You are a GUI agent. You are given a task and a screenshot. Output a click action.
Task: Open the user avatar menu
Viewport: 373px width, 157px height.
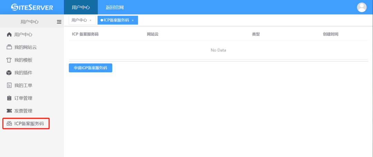pyautogui.click(x=362, y=7)
